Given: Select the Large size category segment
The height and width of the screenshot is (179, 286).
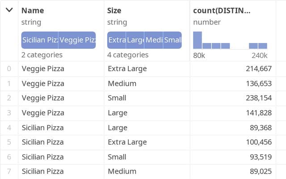Looking at the screenshot, I should (135, 40).
